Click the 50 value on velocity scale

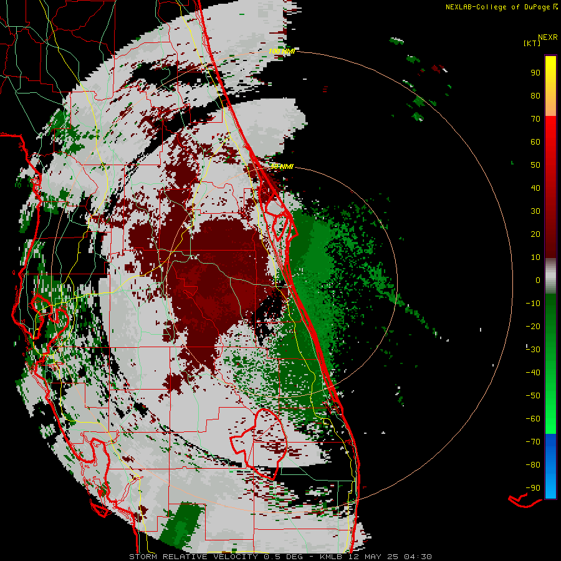pos(535,165)
